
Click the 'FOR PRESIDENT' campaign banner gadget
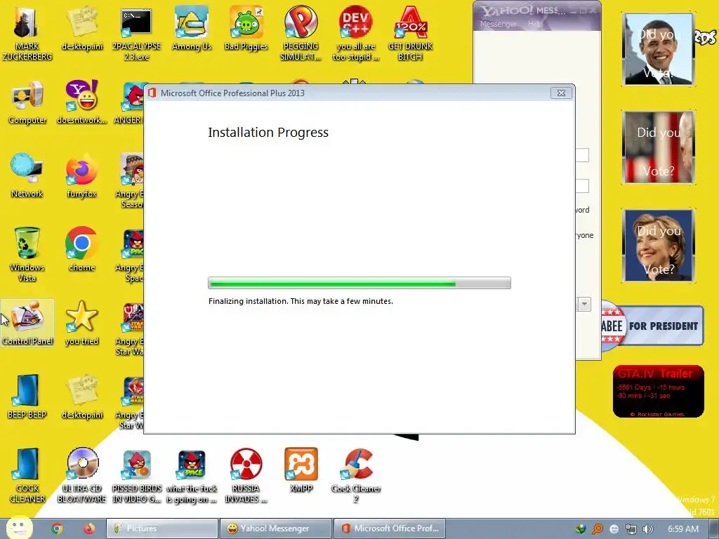[652, 326]
